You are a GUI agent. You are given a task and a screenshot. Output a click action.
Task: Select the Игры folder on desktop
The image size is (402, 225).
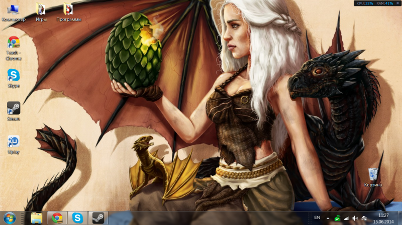coord(41,13)
